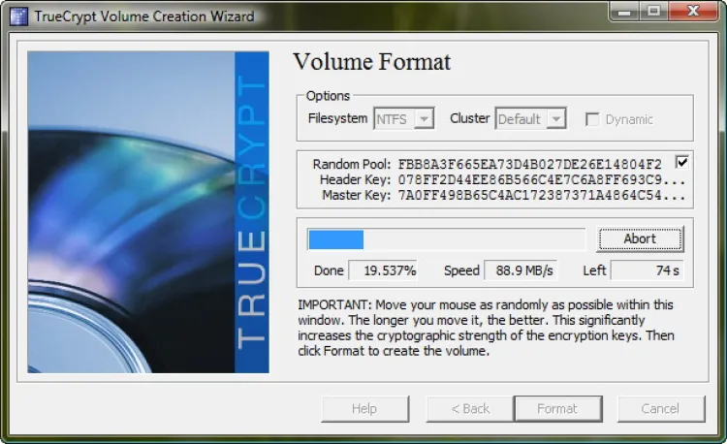Click the Master Key label
Screen dimensions: 727x444
pos(357,196)
